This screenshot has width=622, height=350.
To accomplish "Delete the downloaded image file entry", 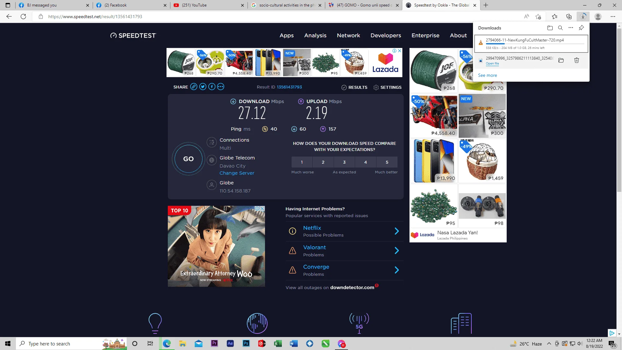I will tap(577, 60).
